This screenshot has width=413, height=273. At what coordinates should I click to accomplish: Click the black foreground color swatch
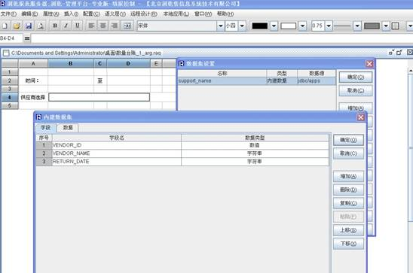tap(260, 26)
